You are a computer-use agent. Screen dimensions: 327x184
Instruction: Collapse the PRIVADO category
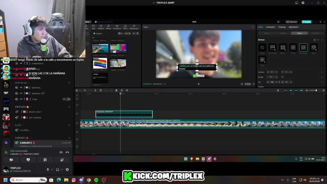click(23, 107)
